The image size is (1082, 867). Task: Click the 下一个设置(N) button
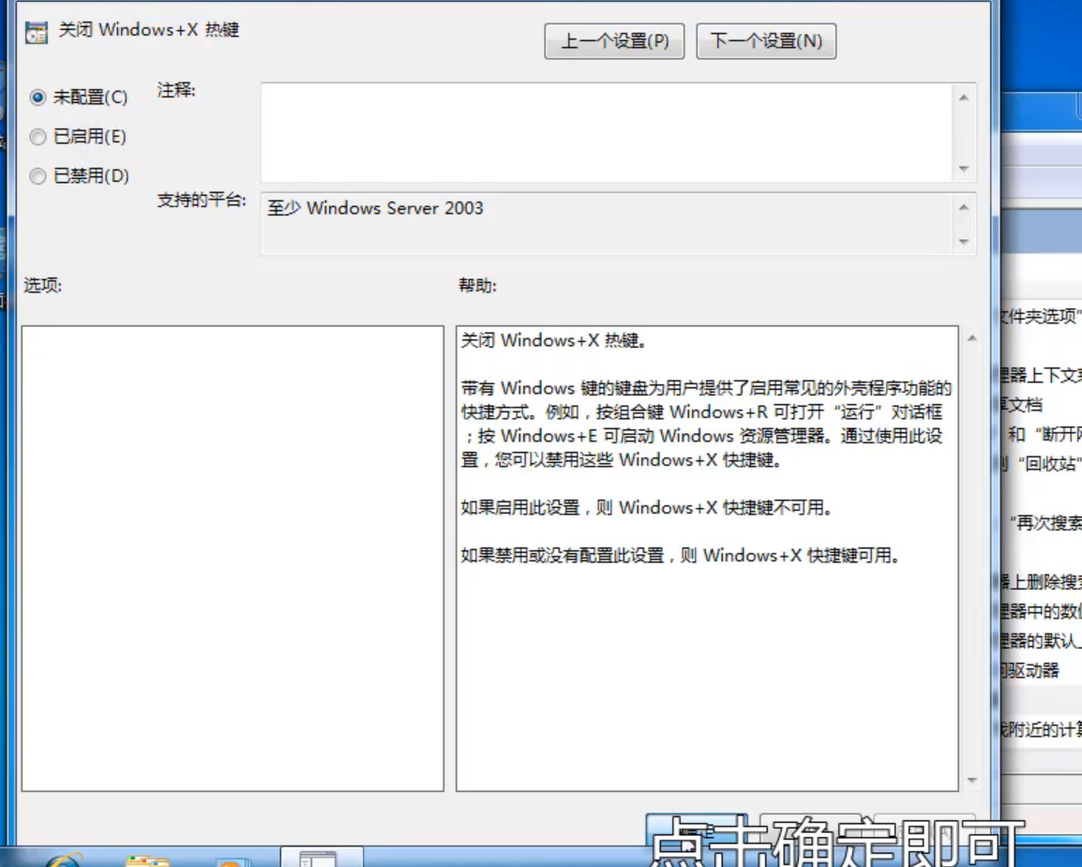(766, 41)
